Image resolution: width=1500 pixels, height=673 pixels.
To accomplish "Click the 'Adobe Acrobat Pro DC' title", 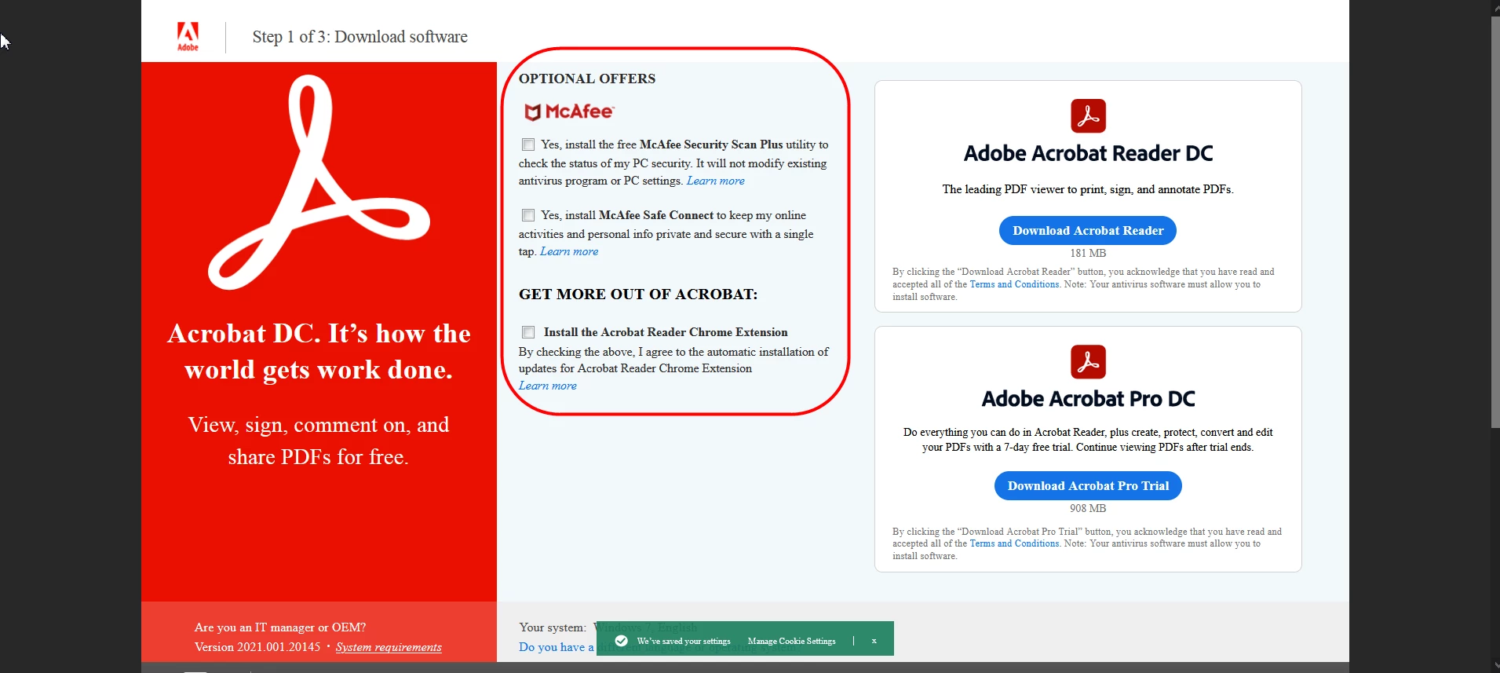I will 1088,399.
